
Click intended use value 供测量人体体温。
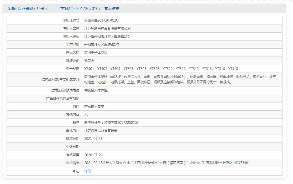tap(97, 90)
